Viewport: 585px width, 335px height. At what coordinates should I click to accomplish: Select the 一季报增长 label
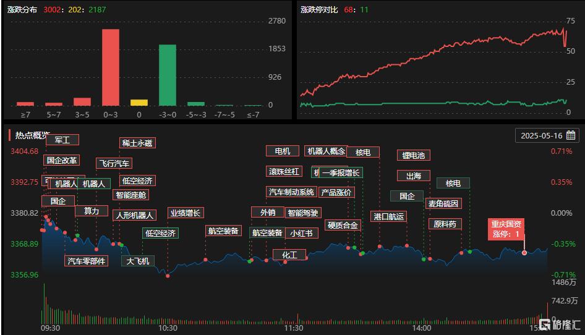(341, 172)
